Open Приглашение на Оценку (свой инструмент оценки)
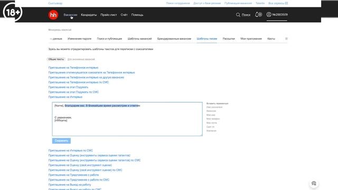The image size is (338, 190). pos(80,165)
